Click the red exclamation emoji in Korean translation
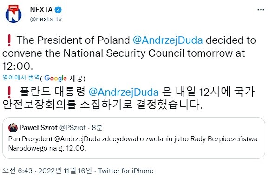The width and height of the screenshot is (269, 178). [9, 92]
